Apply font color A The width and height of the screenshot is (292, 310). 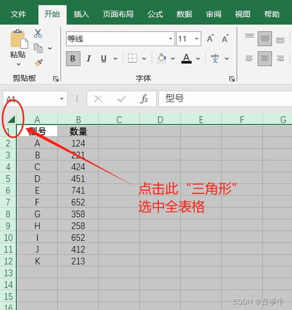click(x=186, y=58)
